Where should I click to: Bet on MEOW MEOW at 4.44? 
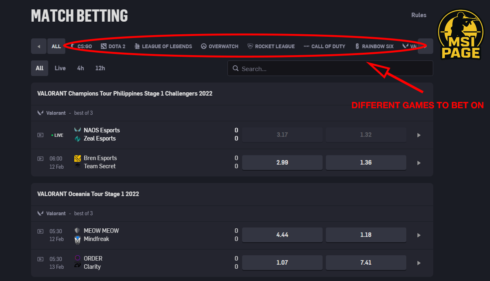282,235
